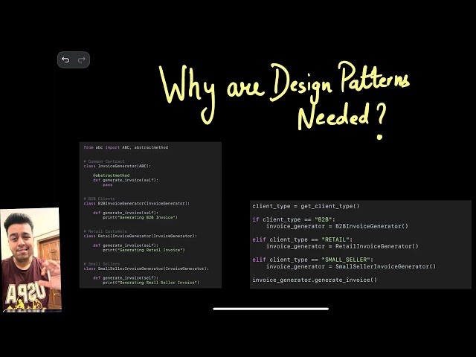Click '# Common Contract' comment

[104, 161]
